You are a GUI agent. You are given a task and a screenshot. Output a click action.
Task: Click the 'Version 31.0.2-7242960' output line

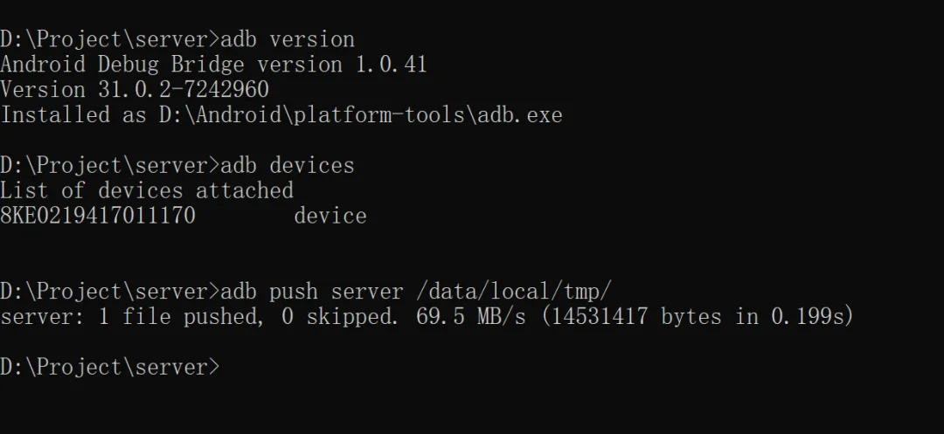pyautogui.click(x=135, y=90)
